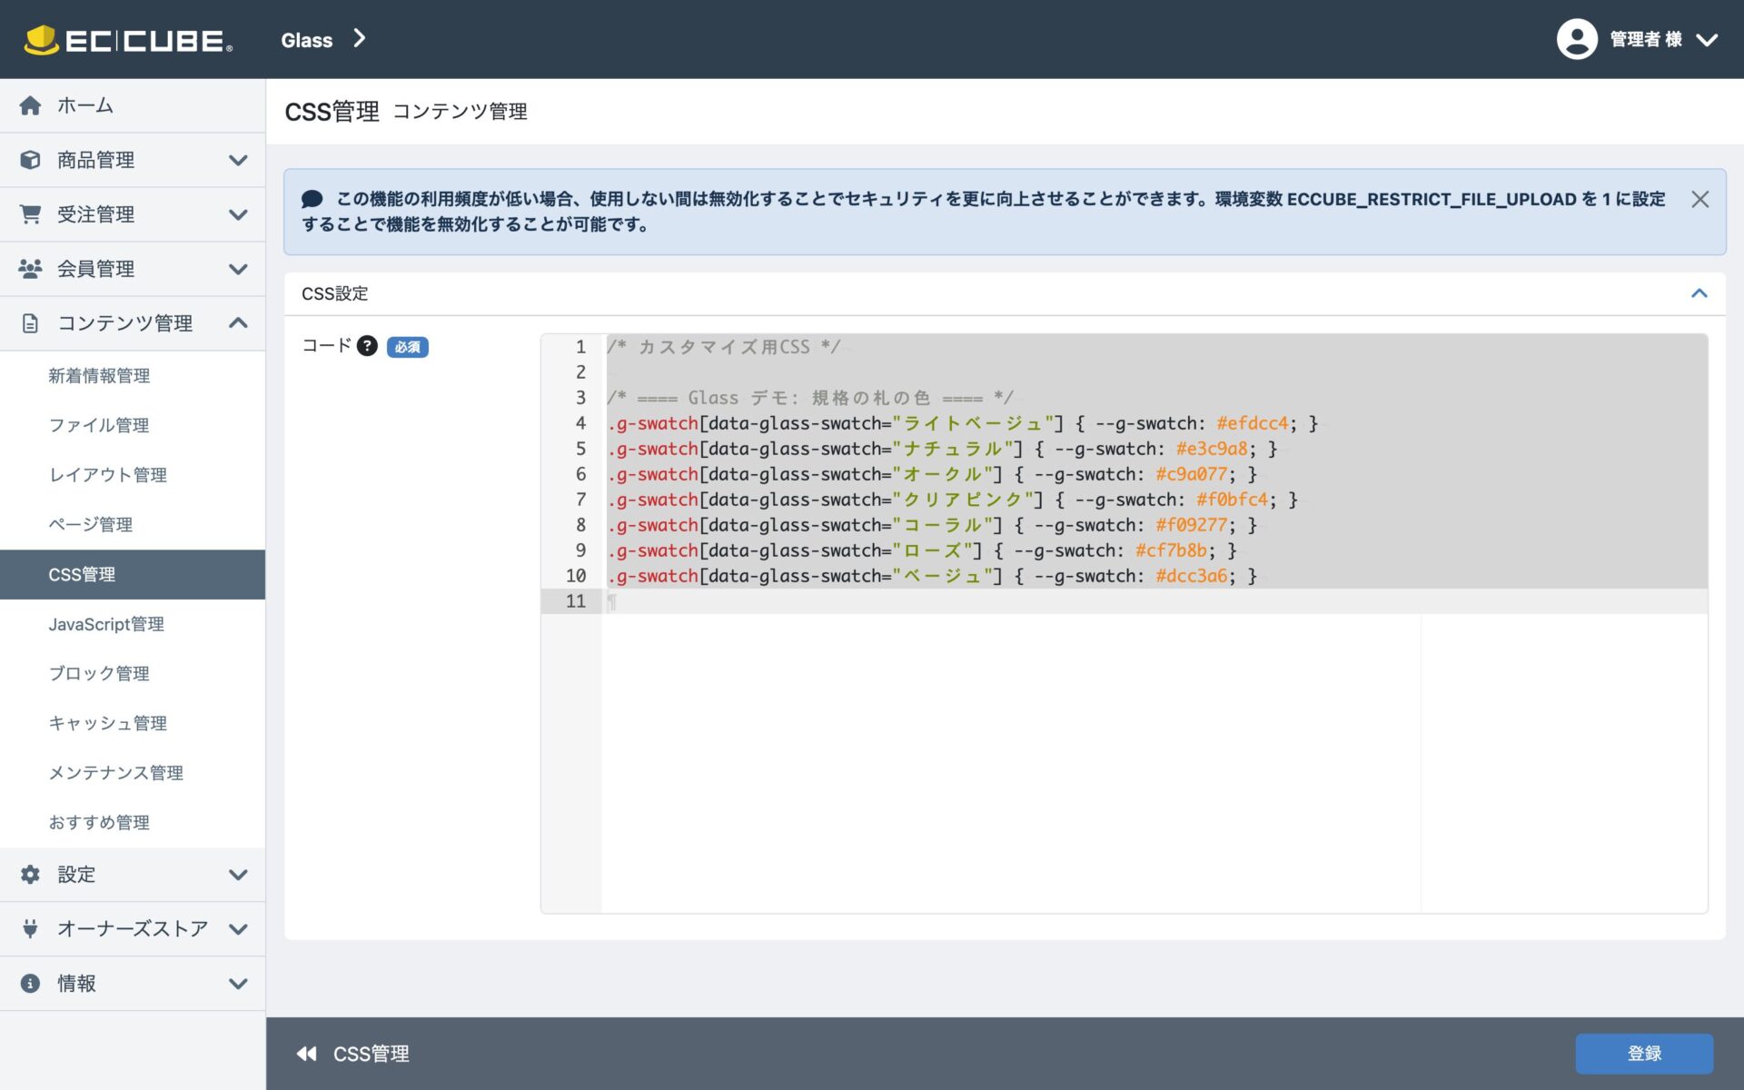Click the Glass shop name link
Screen dimensions: 1744x1090
tap(307, 40)
